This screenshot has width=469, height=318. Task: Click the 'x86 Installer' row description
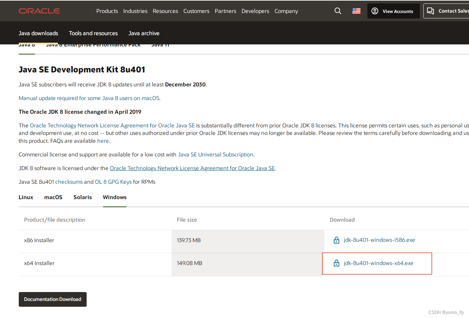pos(39,240)
